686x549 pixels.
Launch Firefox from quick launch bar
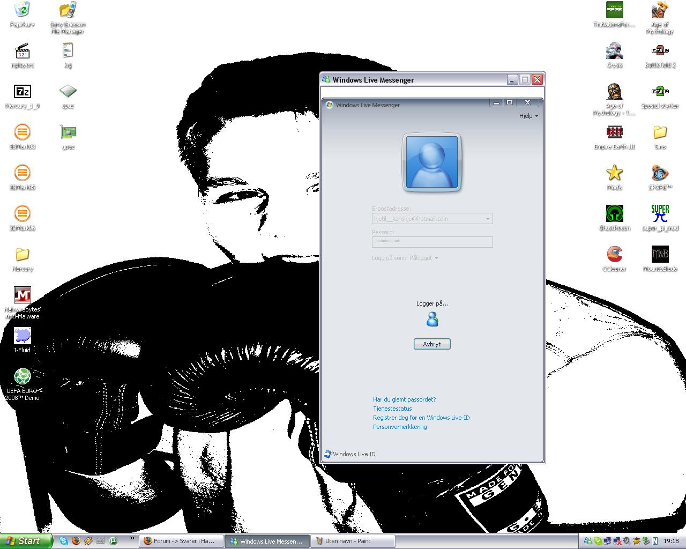pyautogui.click(x=76, y=541)
